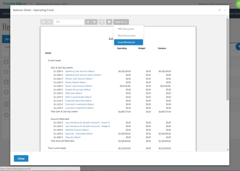Open Payroll Cash Account-Default link
This screenshot has width=240, height=171.
click(x=79, y=86)
